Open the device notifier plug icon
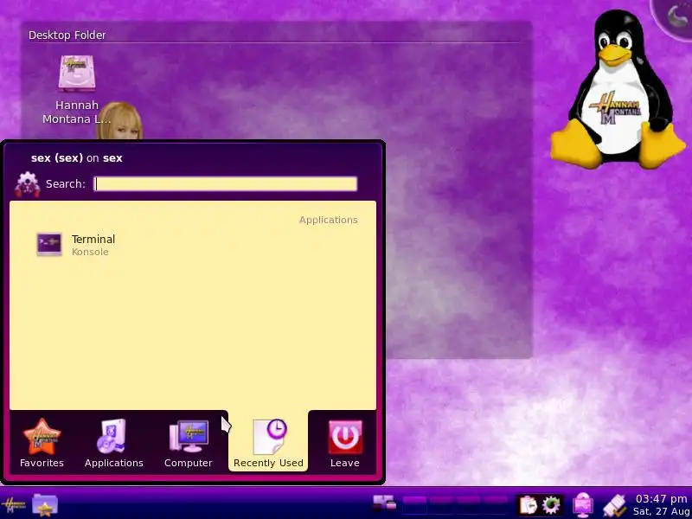Viewport: 692px width, 519px height. pos(615,505)
